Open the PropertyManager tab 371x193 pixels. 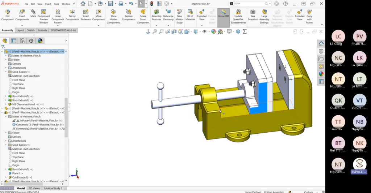(x=14, y=41)
